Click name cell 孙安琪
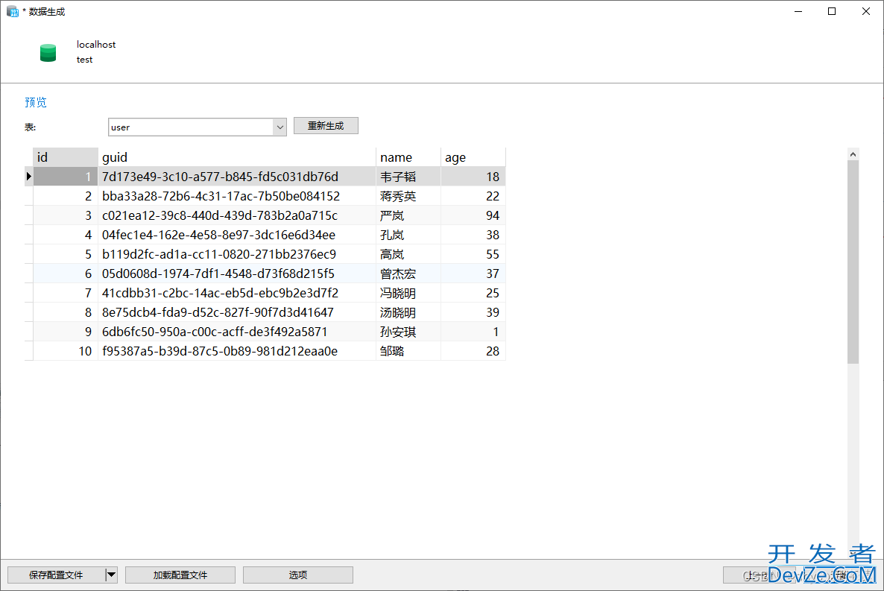This screenshot has width=884, height=591. (408, 332)
